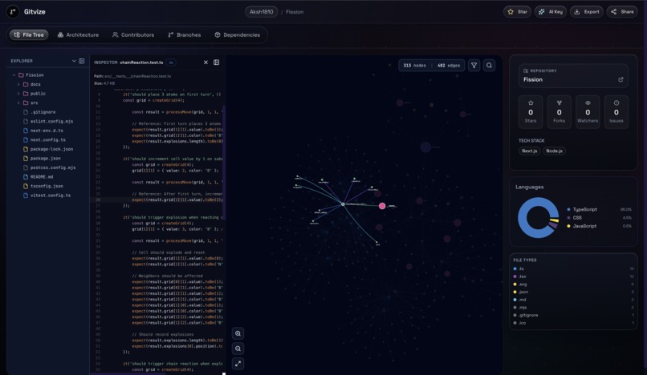Zoom in on the graph
Screen dimensions: 647x375
click(238, 333)
